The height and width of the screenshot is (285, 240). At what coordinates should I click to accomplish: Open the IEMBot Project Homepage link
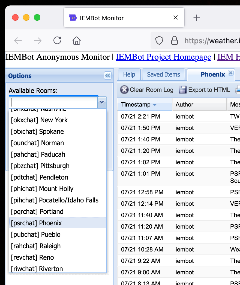[x=163, y=57]
